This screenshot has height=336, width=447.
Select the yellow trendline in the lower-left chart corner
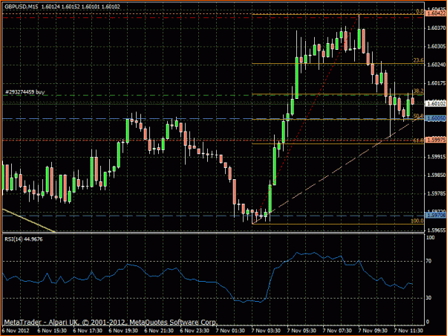(28, 220)
